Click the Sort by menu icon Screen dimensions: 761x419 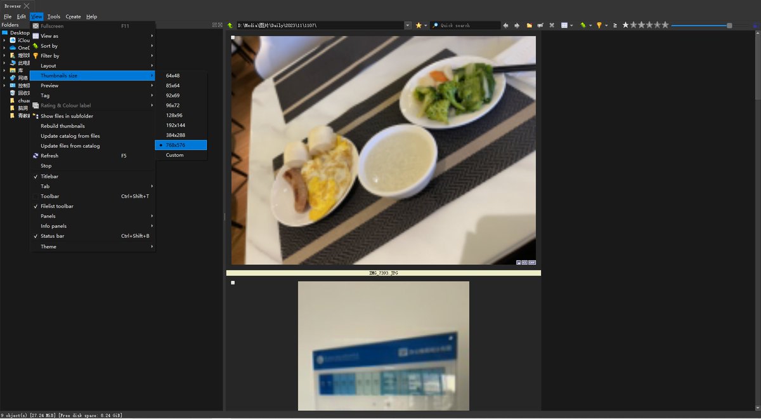point(36,46)
